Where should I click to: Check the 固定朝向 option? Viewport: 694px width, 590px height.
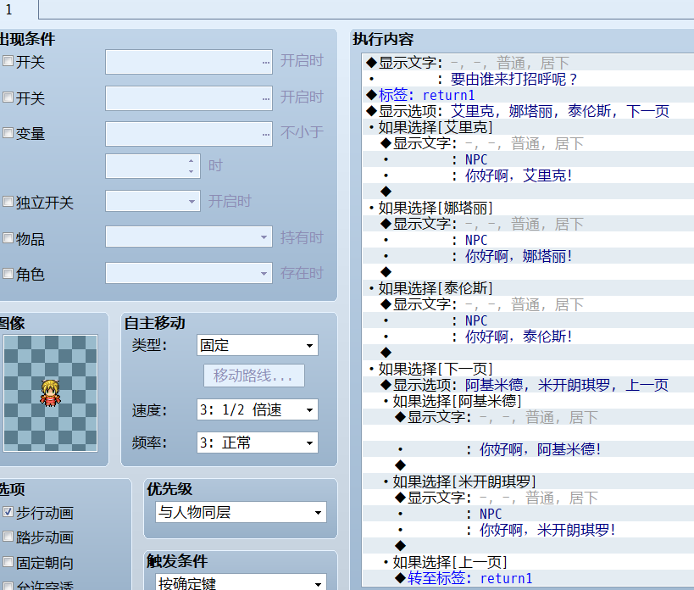8,562
